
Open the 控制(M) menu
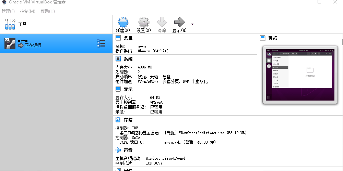[28, 11]
